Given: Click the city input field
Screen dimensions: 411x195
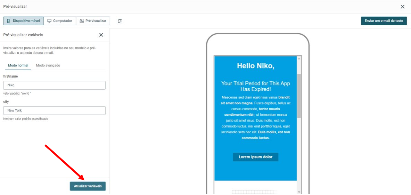Looking at the screenshot, I should [x=54, y=110].
